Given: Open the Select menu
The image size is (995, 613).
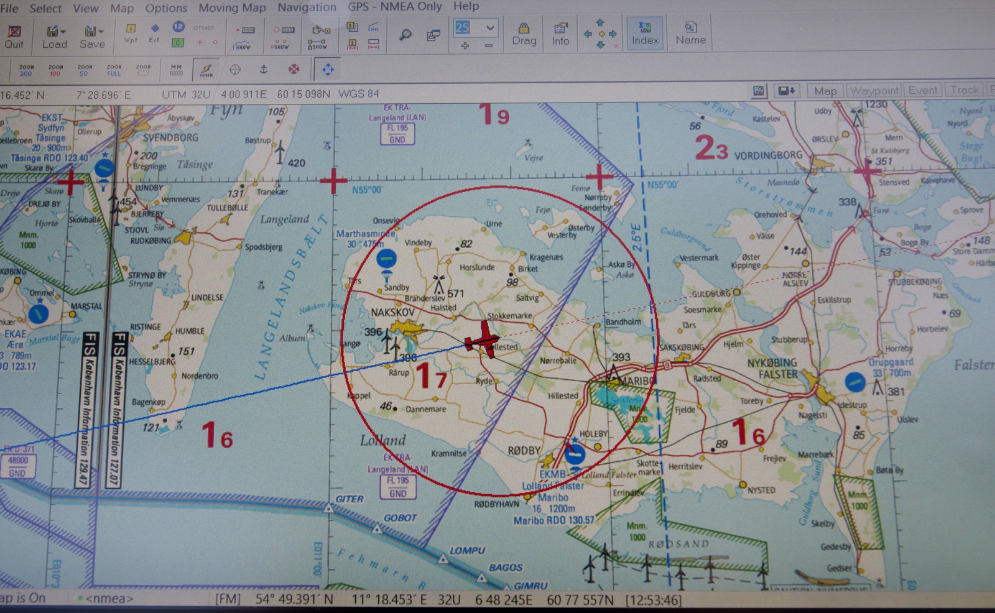Looking at the screenshot, I should tap(45, 8).
